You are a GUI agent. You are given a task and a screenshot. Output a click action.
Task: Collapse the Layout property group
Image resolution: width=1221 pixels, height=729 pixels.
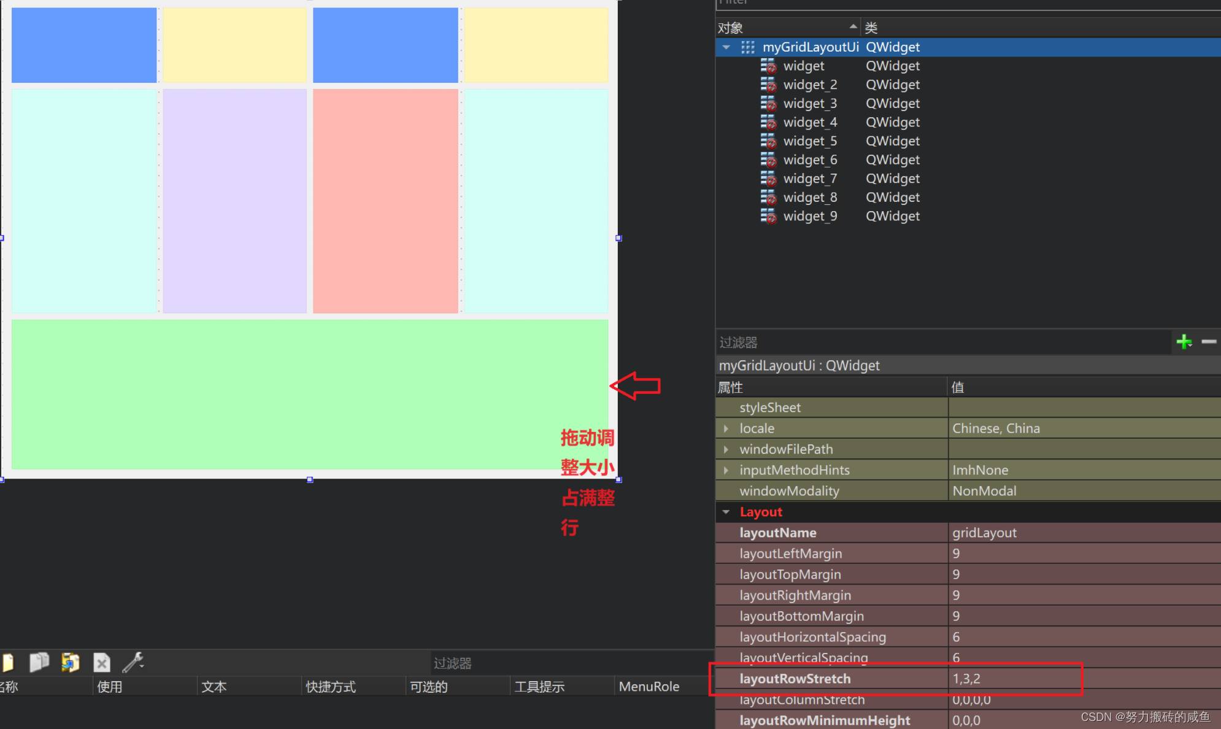pyautogui.click(x=726, y=512)
